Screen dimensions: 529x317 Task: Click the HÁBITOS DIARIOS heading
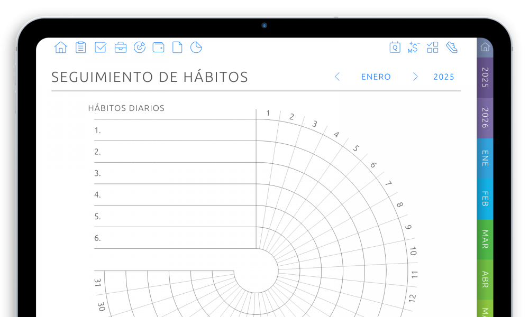tap(126, 108)
